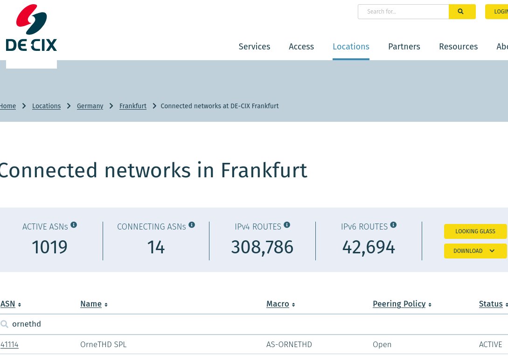The image size is (508, 356).
Task: Select the 1019 active ASNs value
Action: click(x=49, y=247)
